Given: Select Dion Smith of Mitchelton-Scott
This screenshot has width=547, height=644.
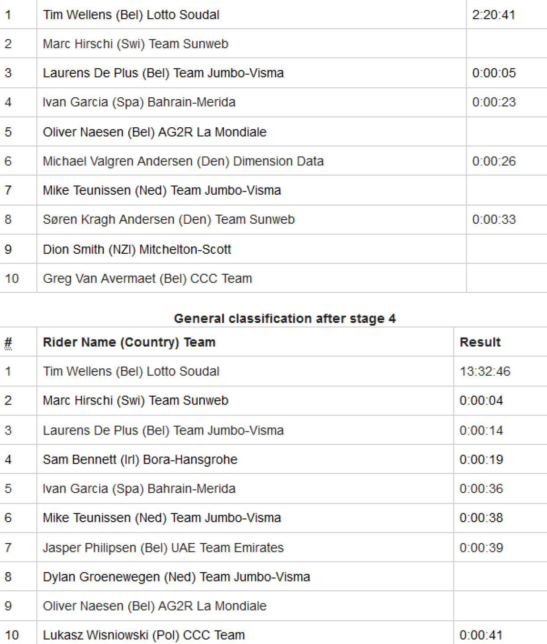Looking at the screenshot, I should (x=137, y=249).
